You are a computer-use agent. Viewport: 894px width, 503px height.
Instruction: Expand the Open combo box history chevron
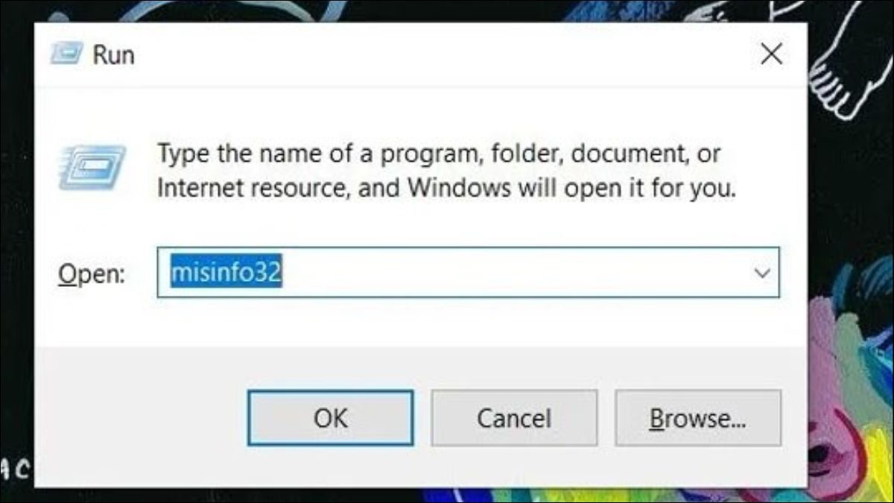[x=762, y=273]
